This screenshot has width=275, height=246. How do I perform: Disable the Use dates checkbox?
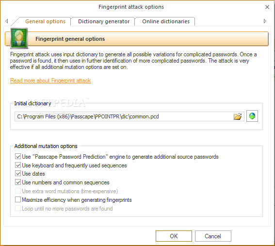pos(18,174)
